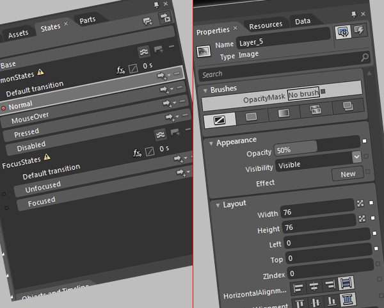Switch to the States tab
The image size is (384, 308).
pyautogui.click(x=51, y=28)
